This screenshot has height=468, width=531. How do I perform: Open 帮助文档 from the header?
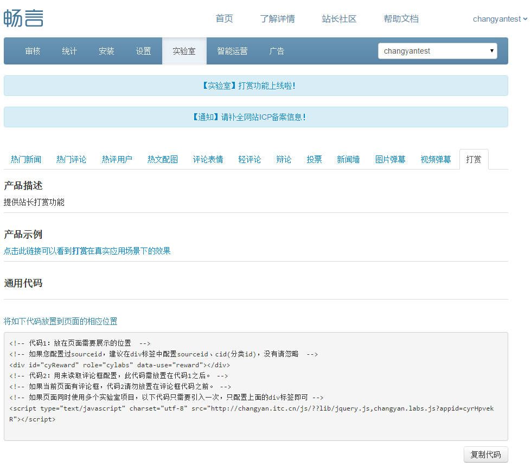pos(401,19)
